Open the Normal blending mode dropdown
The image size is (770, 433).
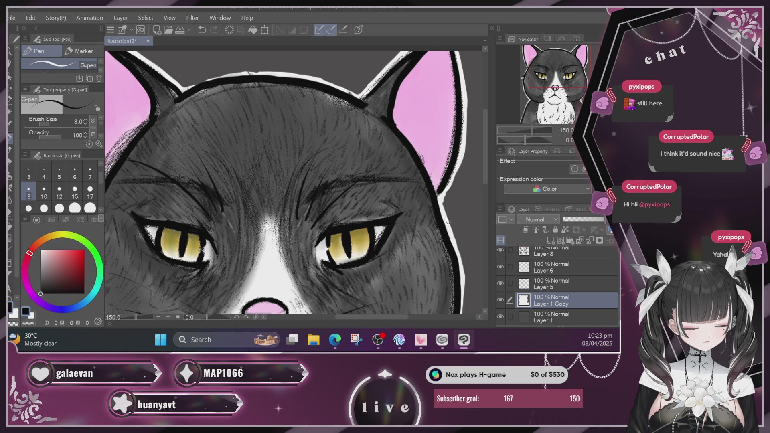click(x=538, y=219)
